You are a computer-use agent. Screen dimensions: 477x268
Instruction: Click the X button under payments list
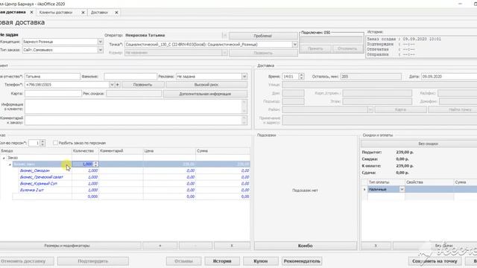point(376,246)
